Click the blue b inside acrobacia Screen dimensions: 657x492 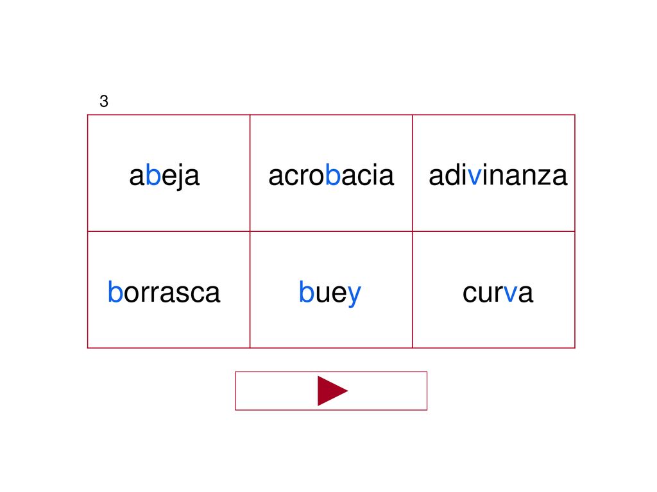[x=333, y=175]
